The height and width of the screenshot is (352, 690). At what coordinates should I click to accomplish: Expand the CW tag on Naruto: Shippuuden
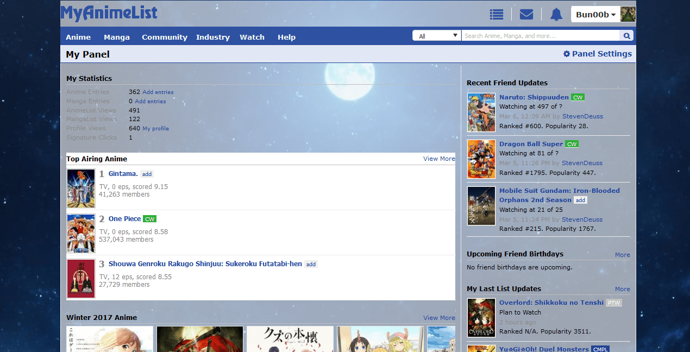coord(578,97)
